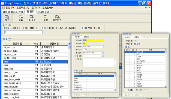Open the 프로젝트(P) menu
Screen dimensions: 171x99
coord(23,8)
